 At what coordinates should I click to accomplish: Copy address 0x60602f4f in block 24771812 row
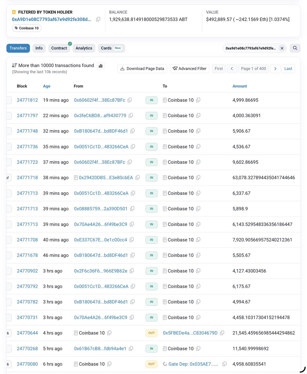click(130, 100)
